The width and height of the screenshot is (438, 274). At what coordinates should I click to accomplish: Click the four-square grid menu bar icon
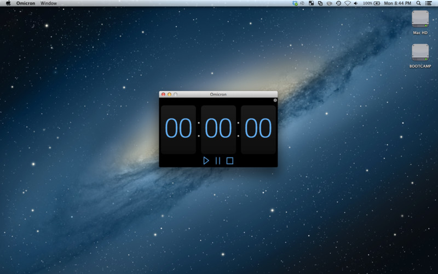point(311,3)
